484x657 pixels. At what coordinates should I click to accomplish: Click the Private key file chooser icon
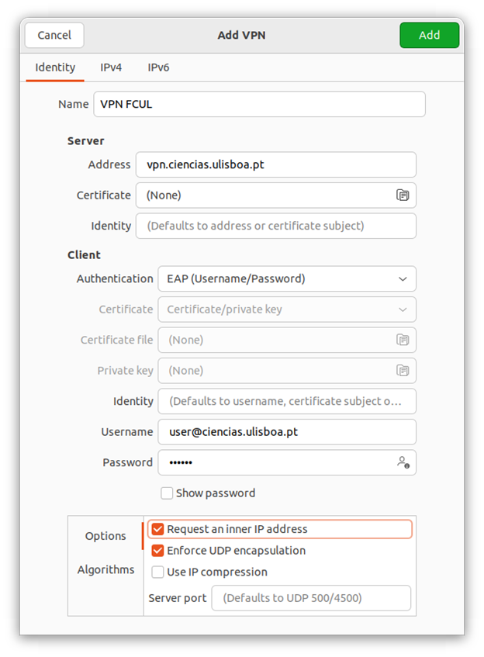[x=403, y=371]
